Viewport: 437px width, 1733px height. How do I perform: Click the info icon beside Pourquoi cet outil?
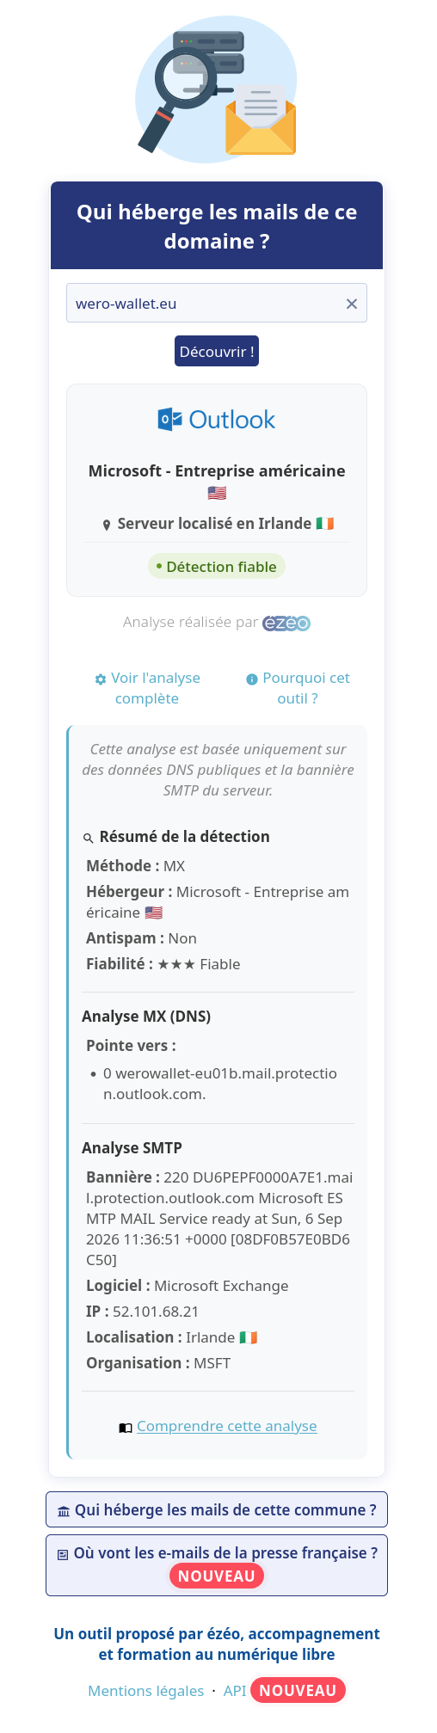tap(252, 679)
